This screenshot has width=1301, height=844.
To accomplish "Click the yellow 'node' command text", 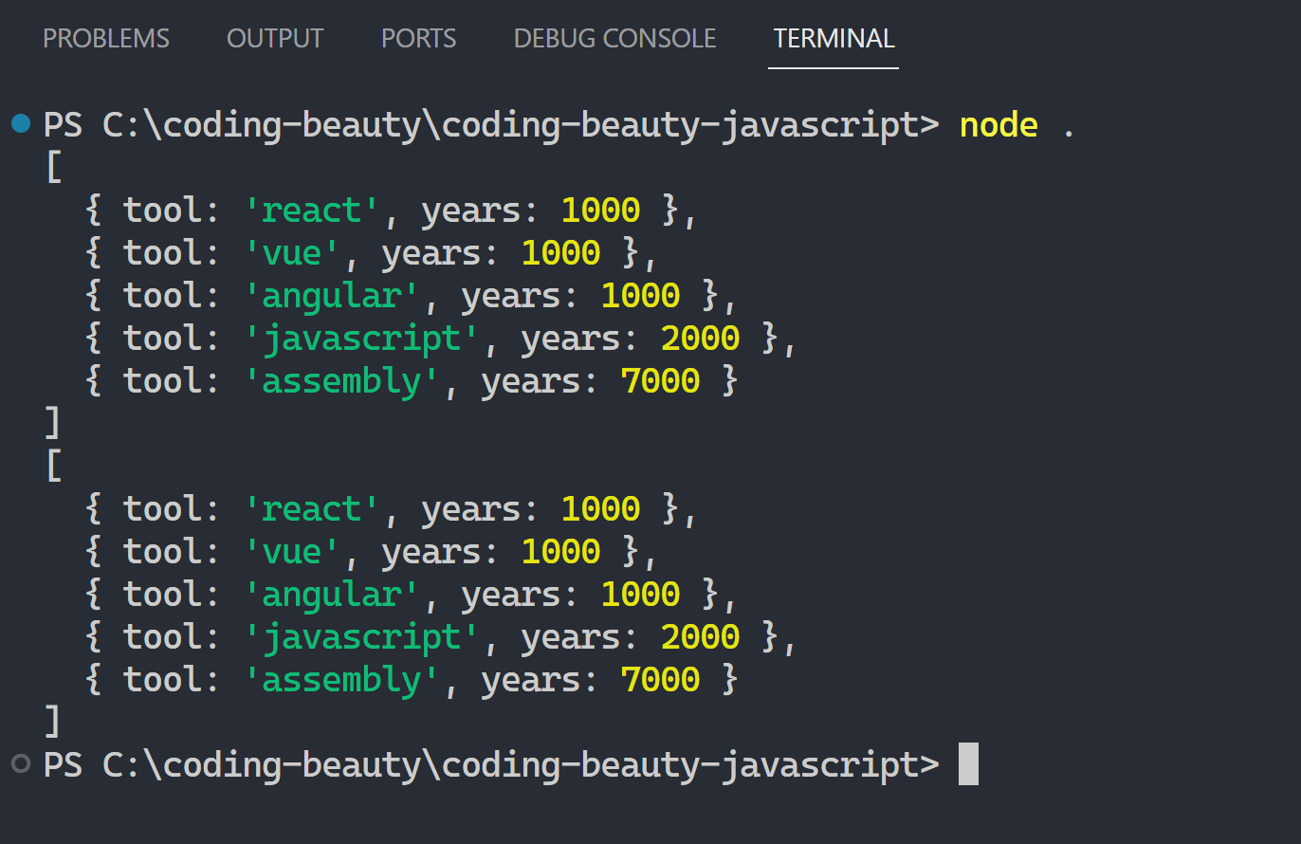I will coord(999,124).
